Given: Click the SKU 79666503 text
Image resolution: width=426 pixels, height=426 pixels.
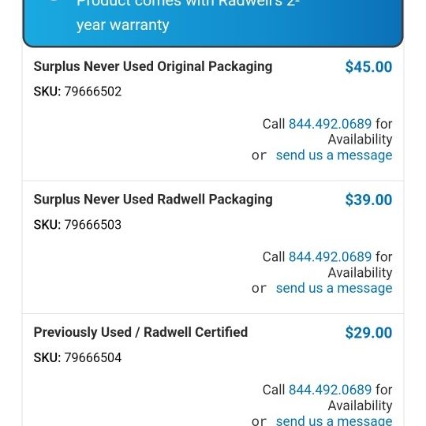Looking at the screenshot, I should coord(77,225).
